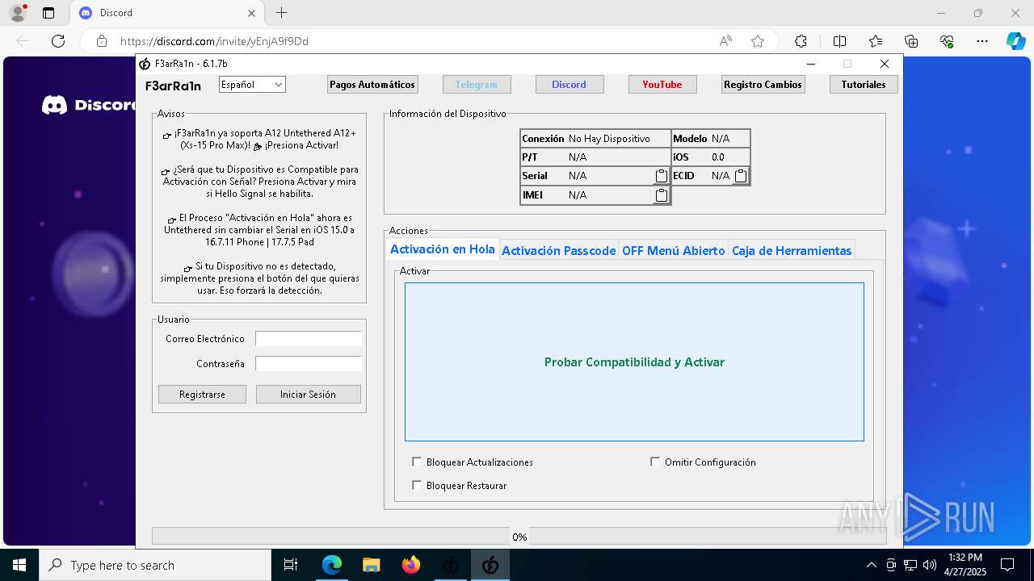Open Edge split screen icon
The width and height of the screenshot is (1034, 581).
[839, 41]
